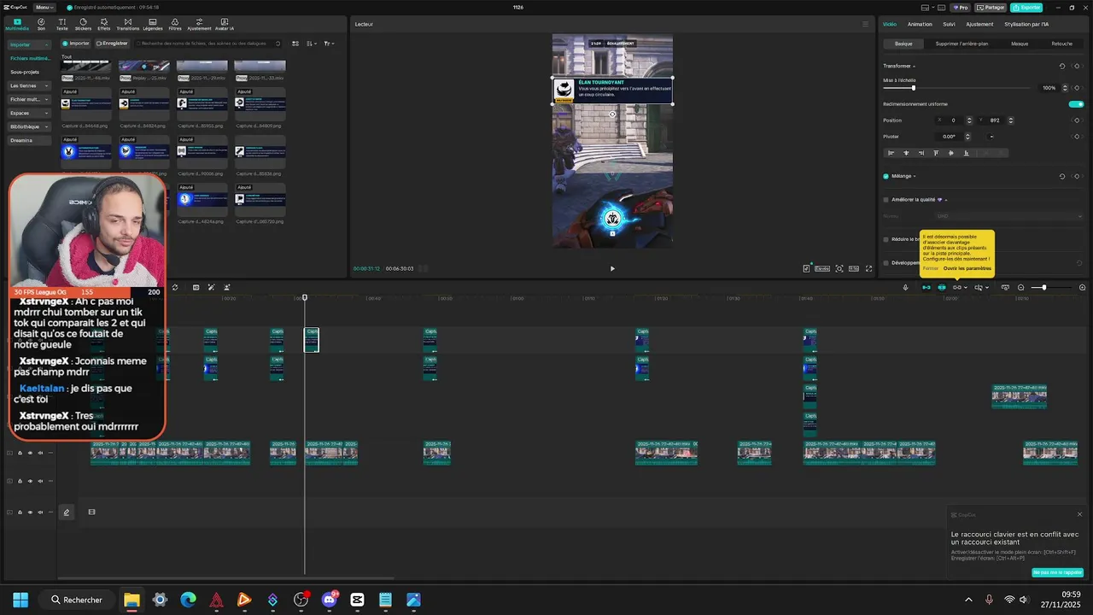Screen dimensions: 1093x615
Task: Play the preview in Lecteur
Action: click(612, 268)
